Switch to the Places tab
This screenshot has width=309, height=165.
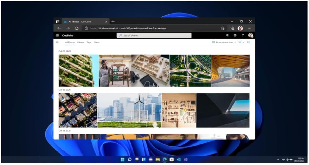(x=97, y=42)
